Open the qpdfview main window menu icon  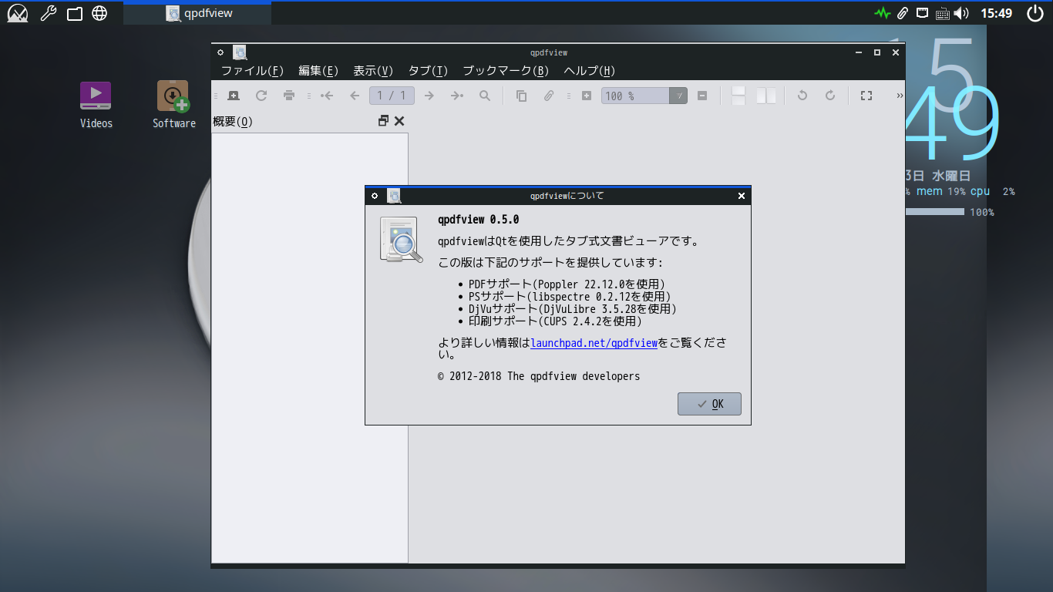[220, 52]
